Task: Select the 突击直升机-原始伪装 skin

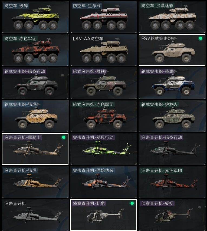Action: [104, 182]
